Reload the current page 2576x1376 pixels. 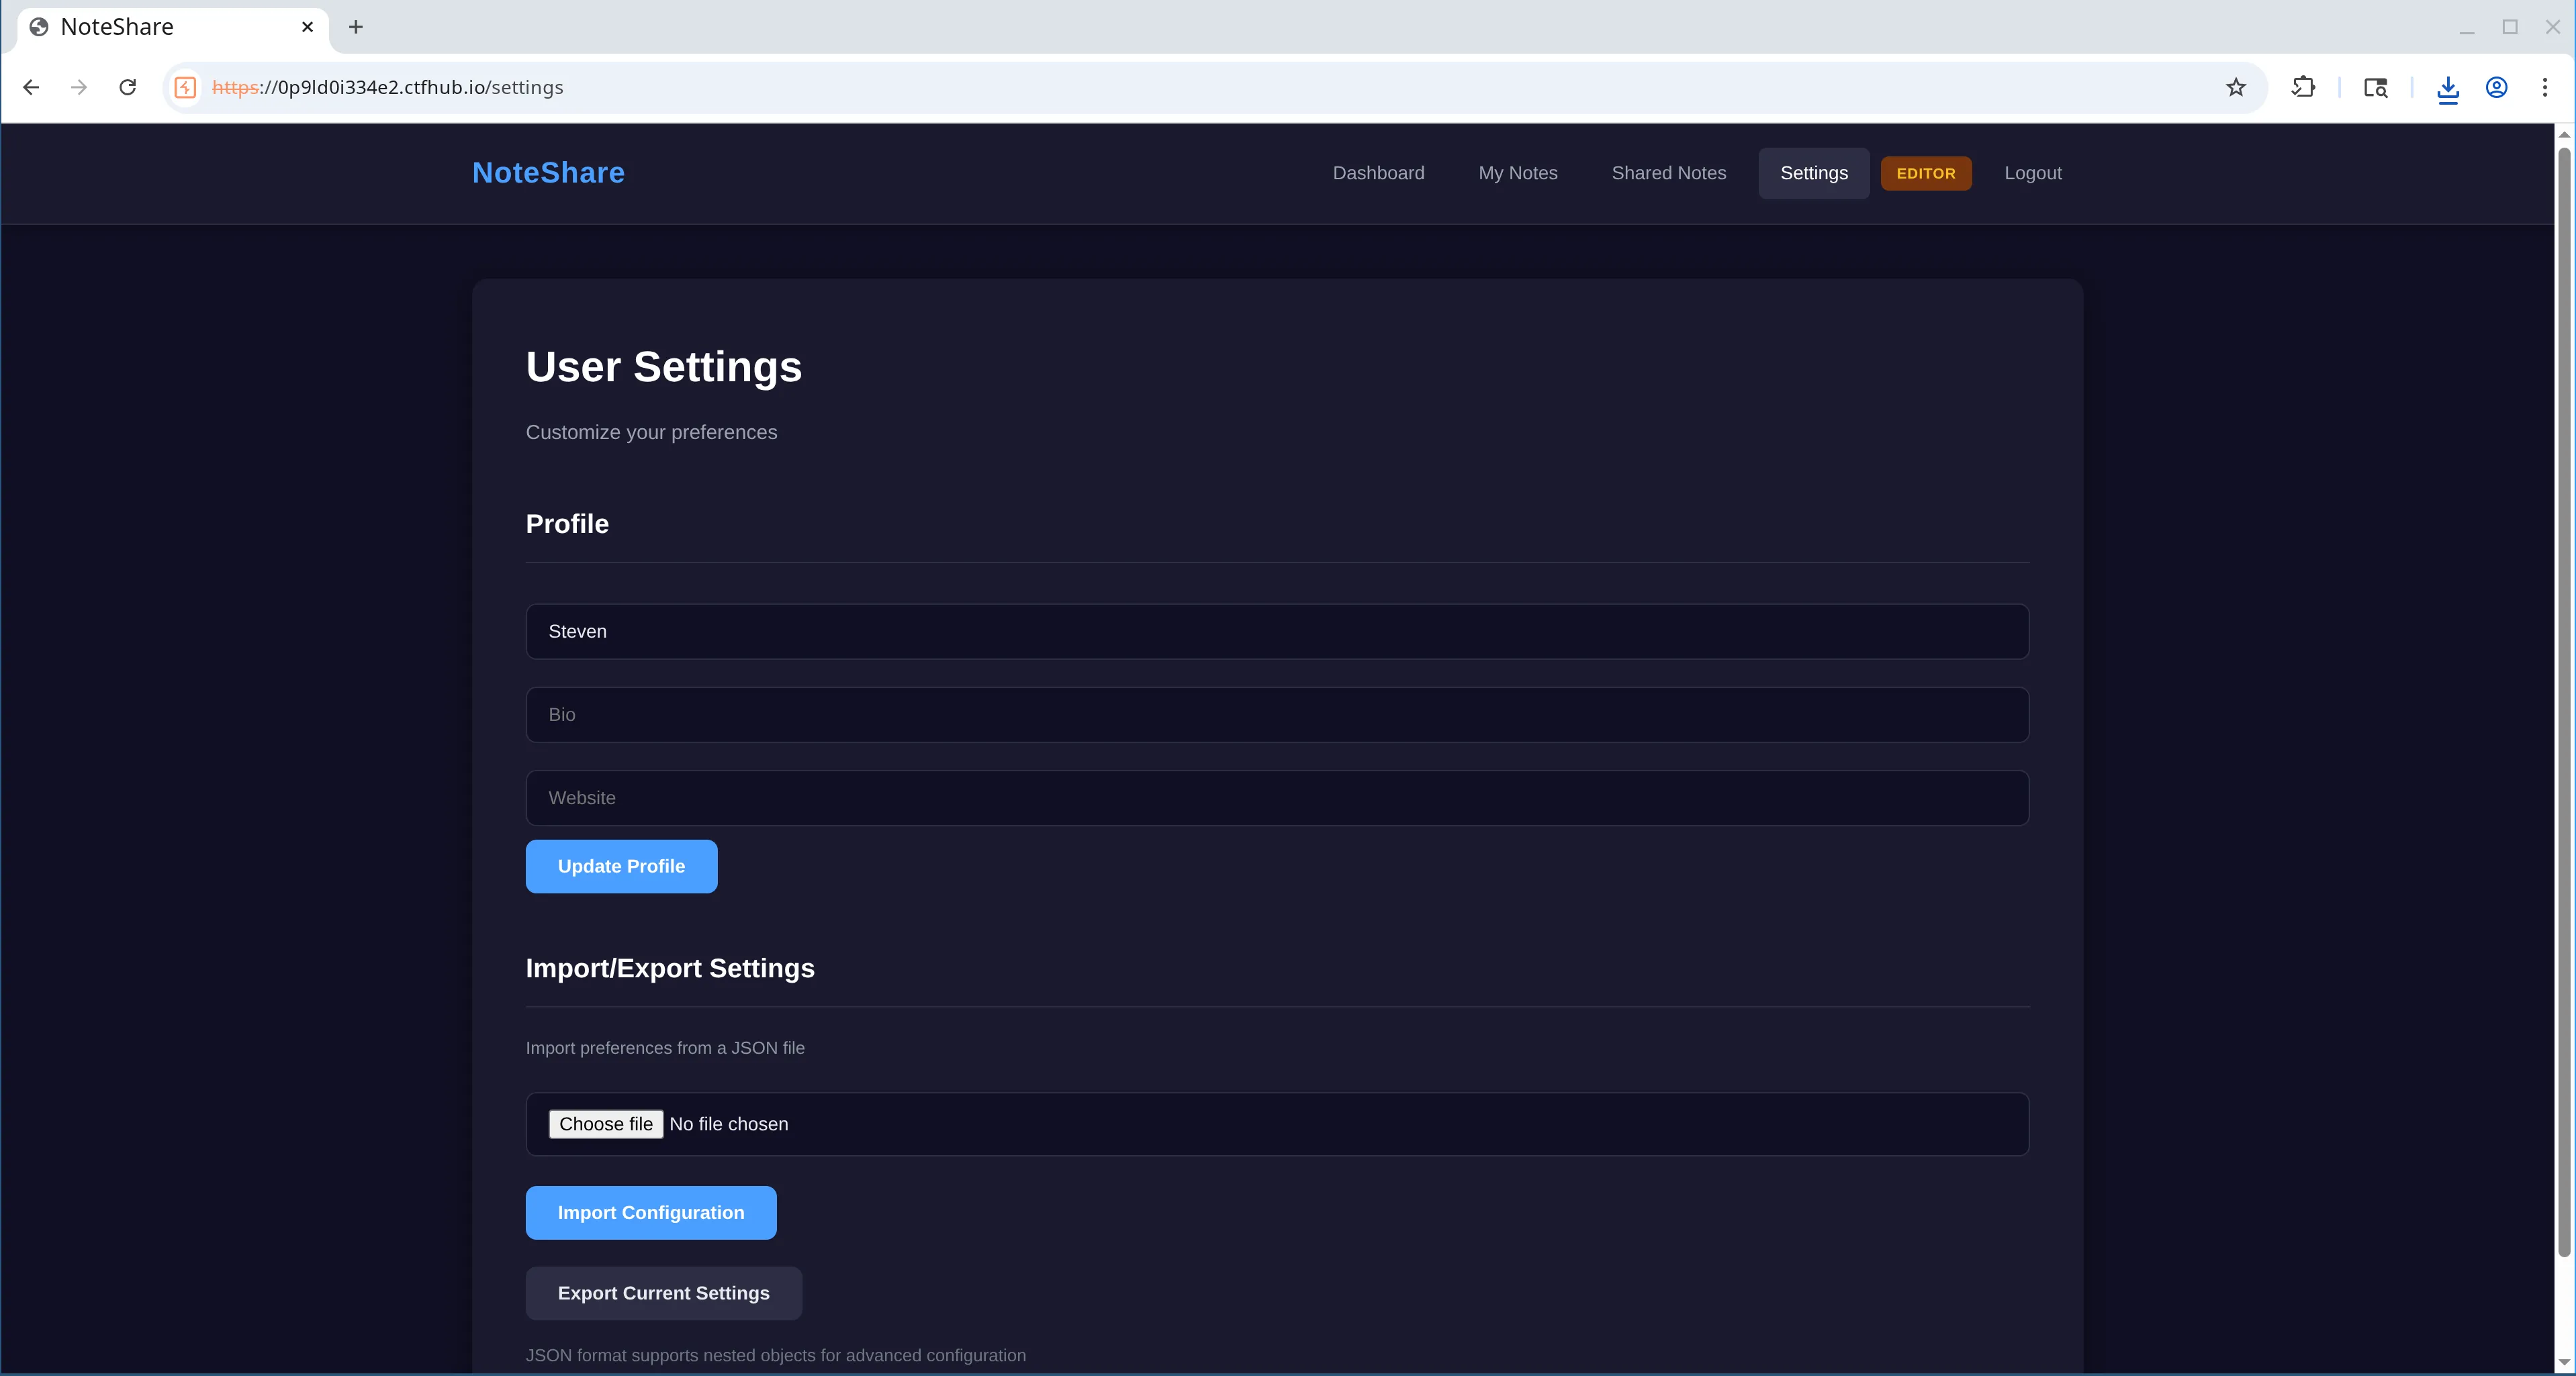point(127,87)
